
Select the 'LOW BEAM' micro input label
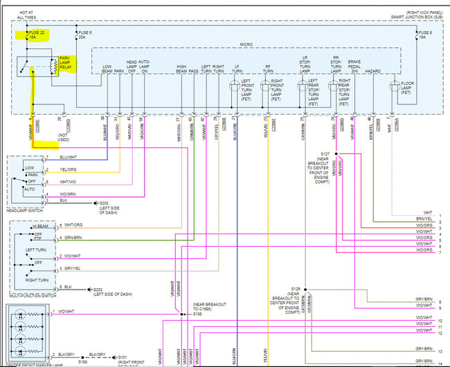coord(107,68)
